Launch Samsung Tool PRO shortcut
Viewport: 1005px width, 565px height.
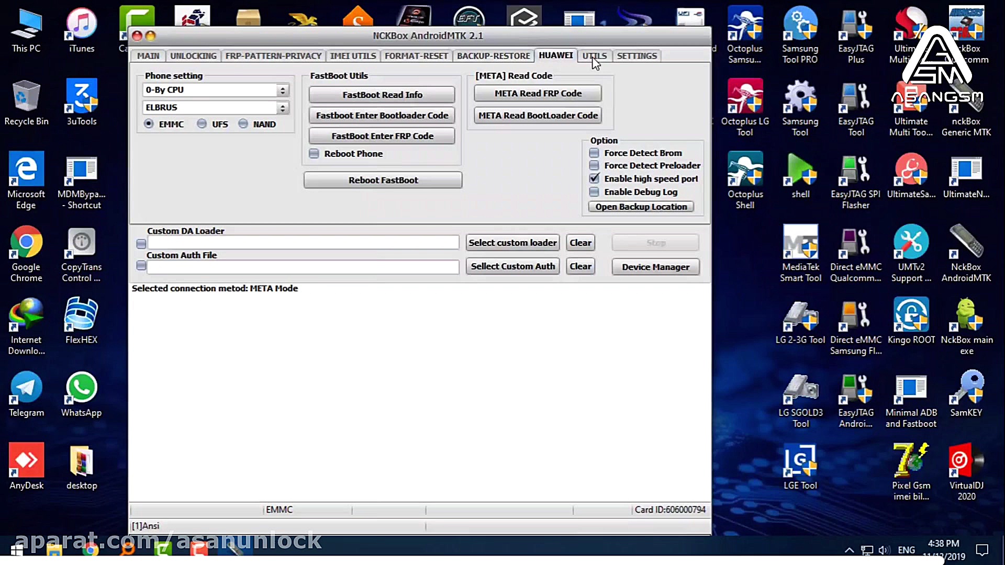click(800, 36)
